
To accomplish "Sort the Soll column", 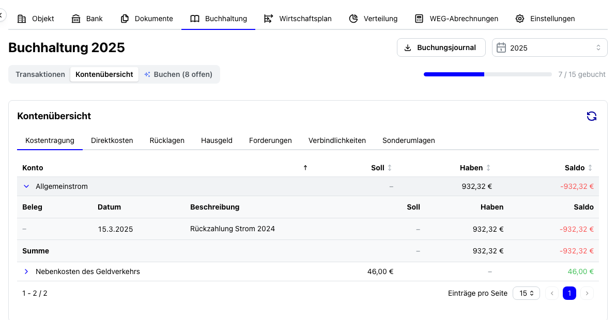I will coord(390,168).
